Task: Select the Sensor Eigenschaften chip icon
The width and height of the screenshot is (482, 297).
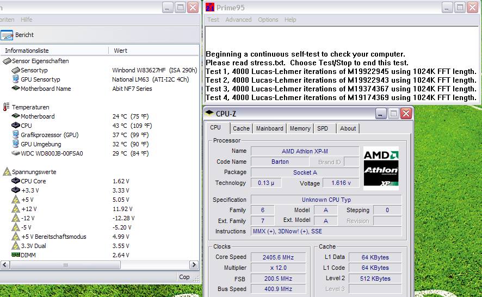Action: (7, 61)
